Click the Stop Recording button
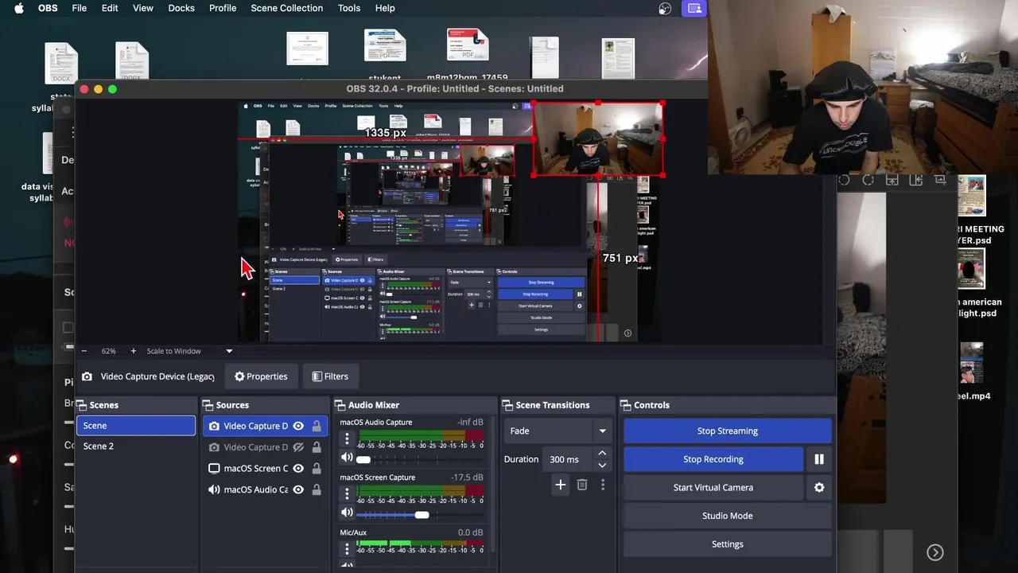The image size is (1018, 573). pos(713,459)
